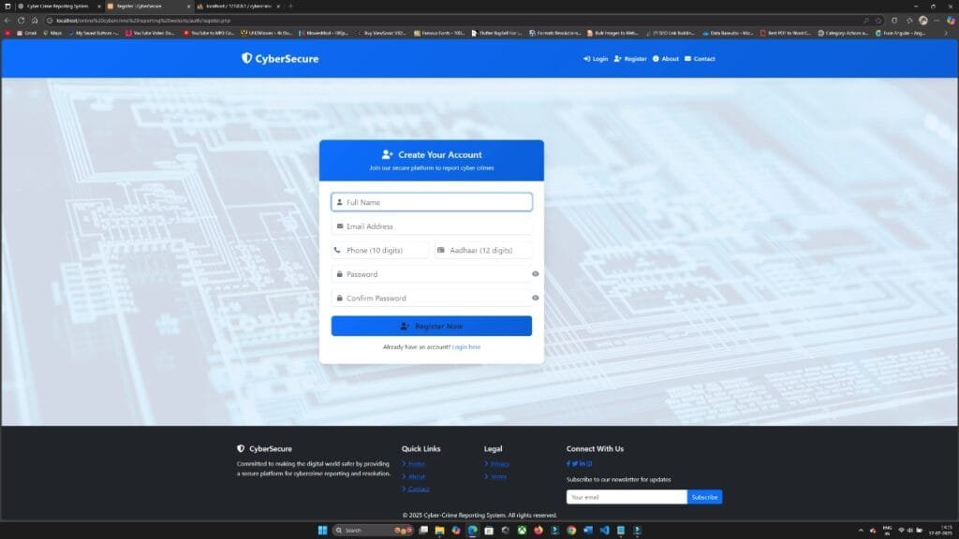The height and width of the screenshot is (539, 959).
Task: Open Facebook via the footer icon
Action: pos(568,462)
